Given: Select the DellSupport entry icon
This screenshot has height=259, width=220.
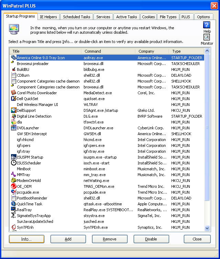Looking at the screenshot, I should point(14,110).
